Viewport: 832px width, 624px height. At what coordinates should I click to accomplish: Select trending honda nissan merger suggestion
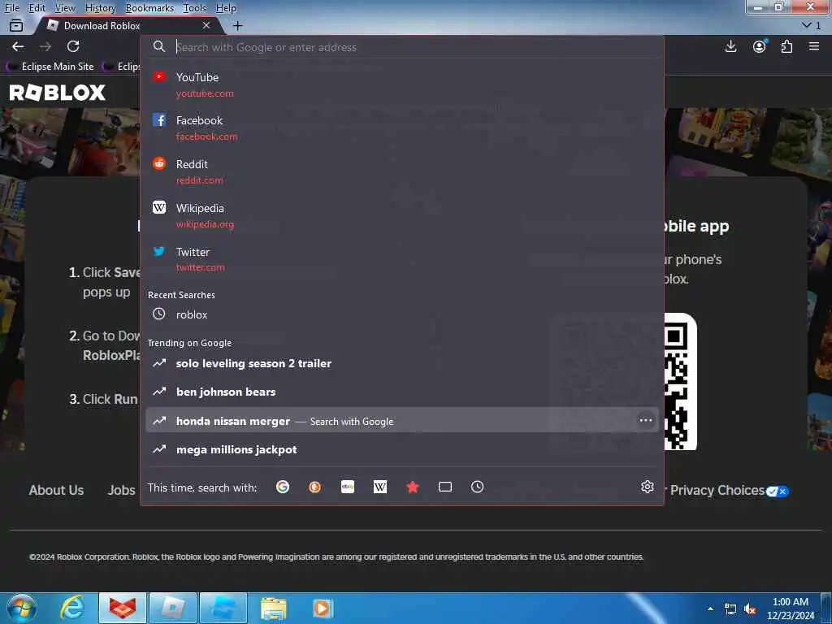click(401, 421)
